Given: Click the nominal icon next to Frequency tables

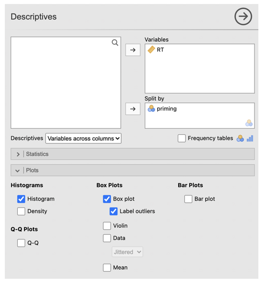Looking at the screenshot, I should point(240,138).
